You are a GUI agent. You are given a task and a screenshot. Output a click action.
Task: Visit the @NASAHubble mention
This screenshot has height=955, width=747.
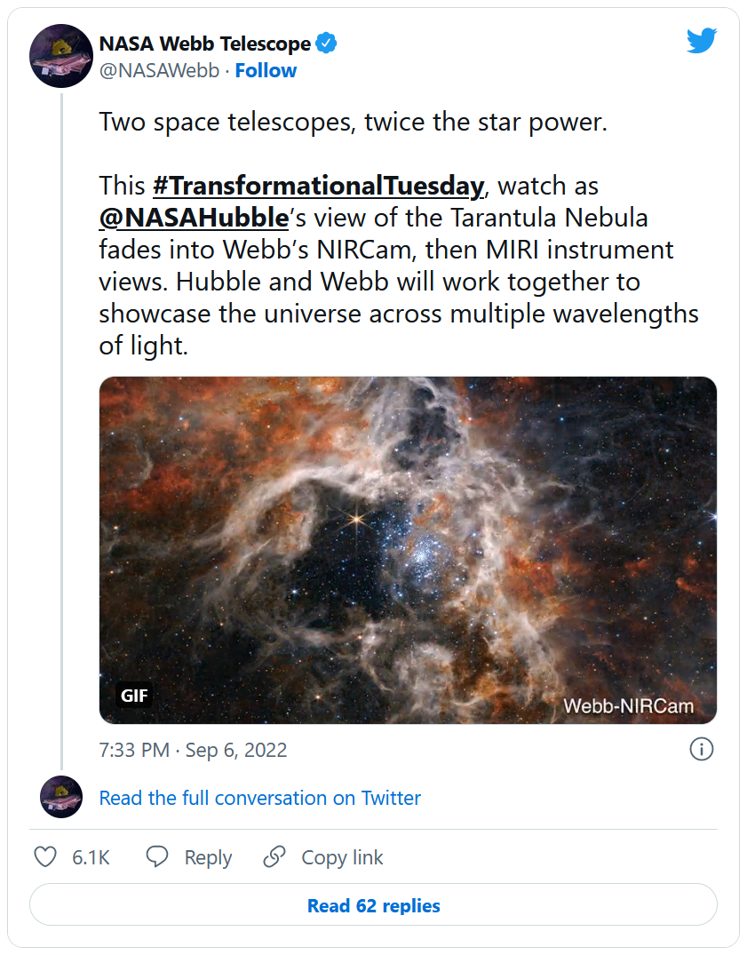pyautogui.click(x=195, y=217)
